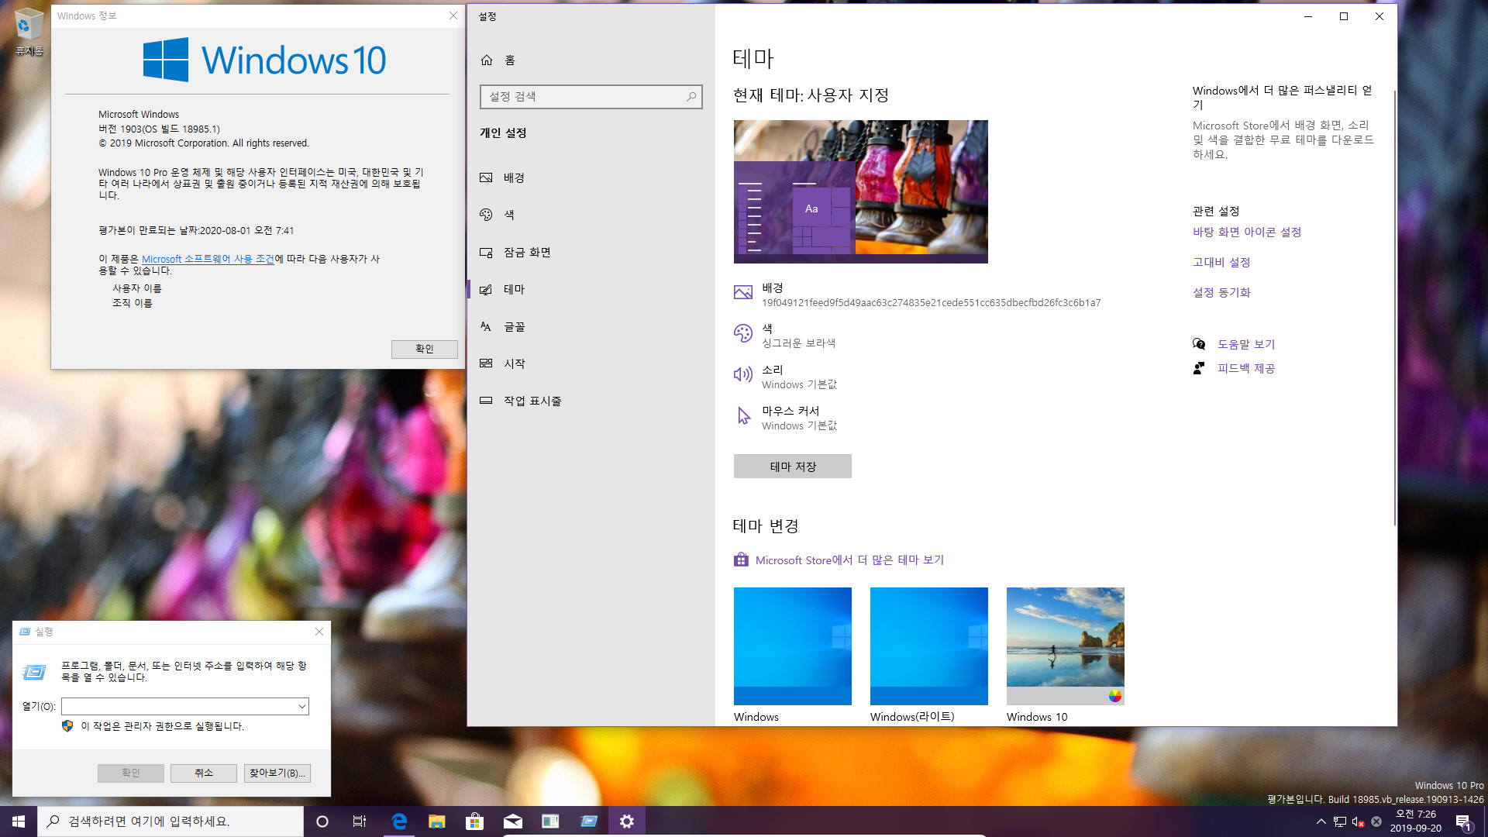Click the 테마 저장 (Save theme) button

click(x=792, y=467)
